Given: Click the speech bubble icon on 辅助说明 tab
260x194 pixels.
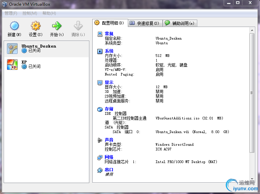Looking at the screenshot, I should (167, 23).
